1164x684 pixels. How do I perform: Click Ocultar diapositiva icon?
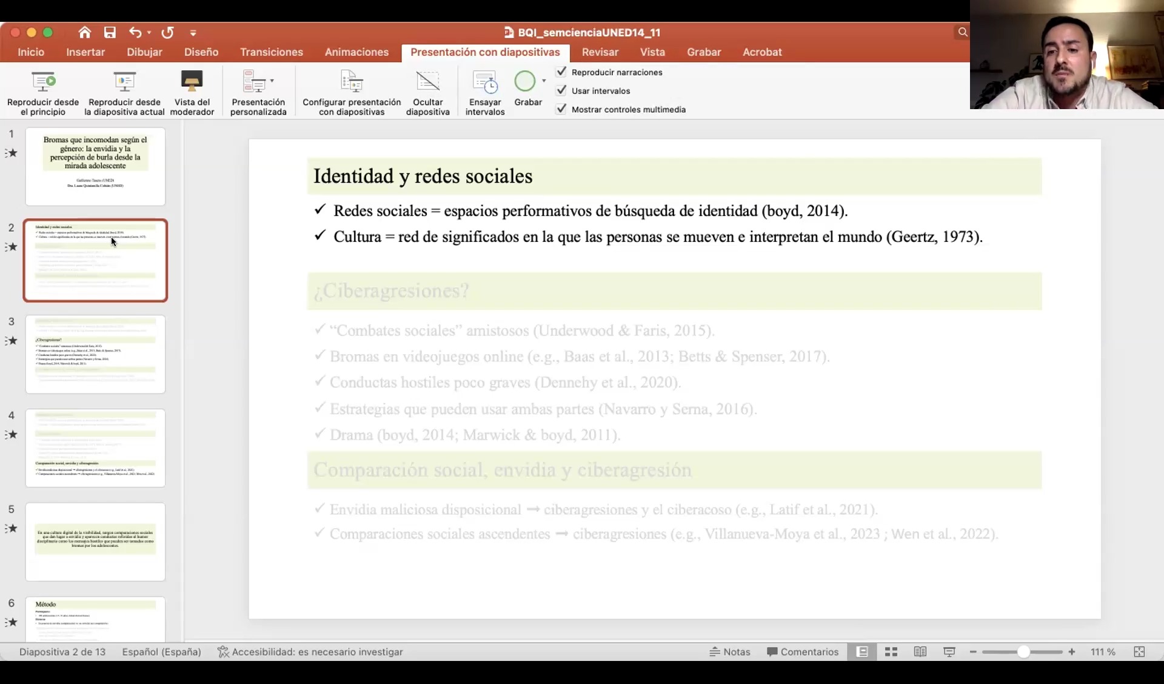click(427, 81)
